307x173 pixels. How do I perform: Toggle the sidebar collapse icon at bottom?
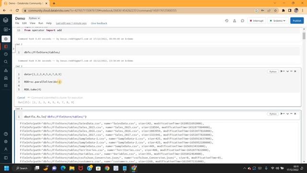click(6, 158)
